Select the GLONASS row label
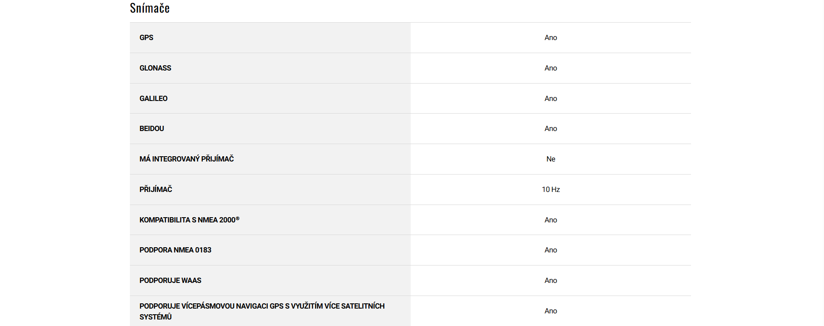The width and height of the screenshot is (824, 326). click(155, 68)
